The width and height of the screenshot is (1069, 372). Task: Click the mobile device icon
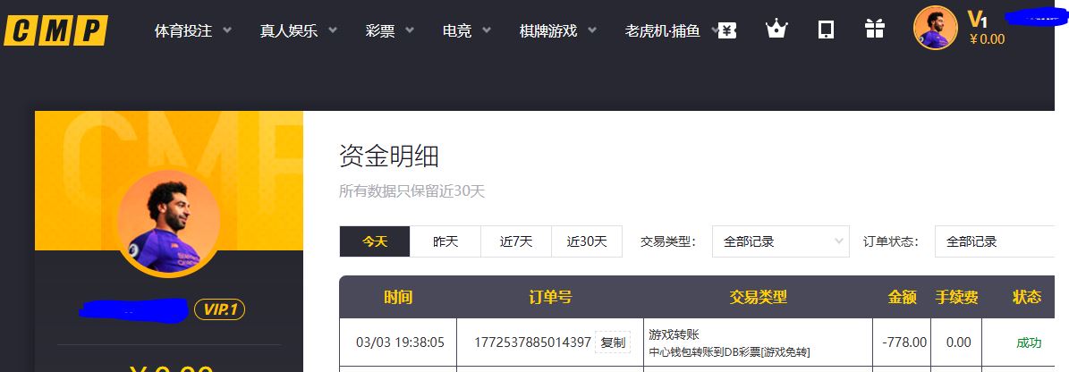point(826,30)
